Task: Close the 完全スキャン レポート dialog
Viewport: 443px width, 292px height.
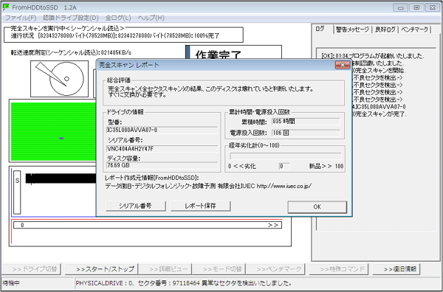Action: 343,65
